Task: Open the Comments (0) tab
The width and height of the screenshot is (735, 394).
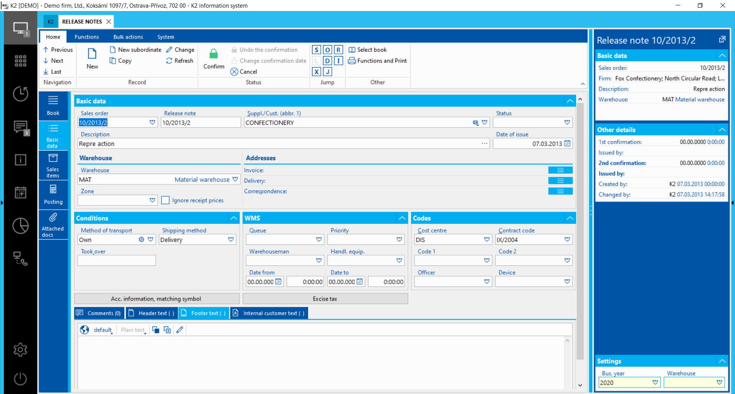Action: [100, 313]
